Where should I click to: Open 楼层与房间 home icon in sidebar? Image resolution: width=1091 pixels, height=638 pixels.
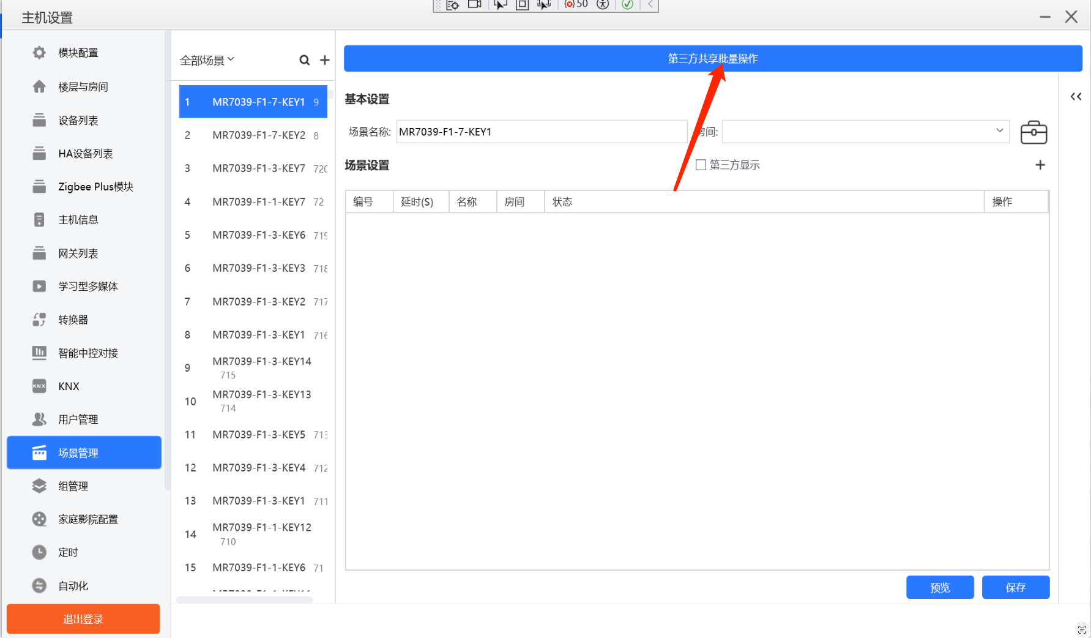pos(39,87)
